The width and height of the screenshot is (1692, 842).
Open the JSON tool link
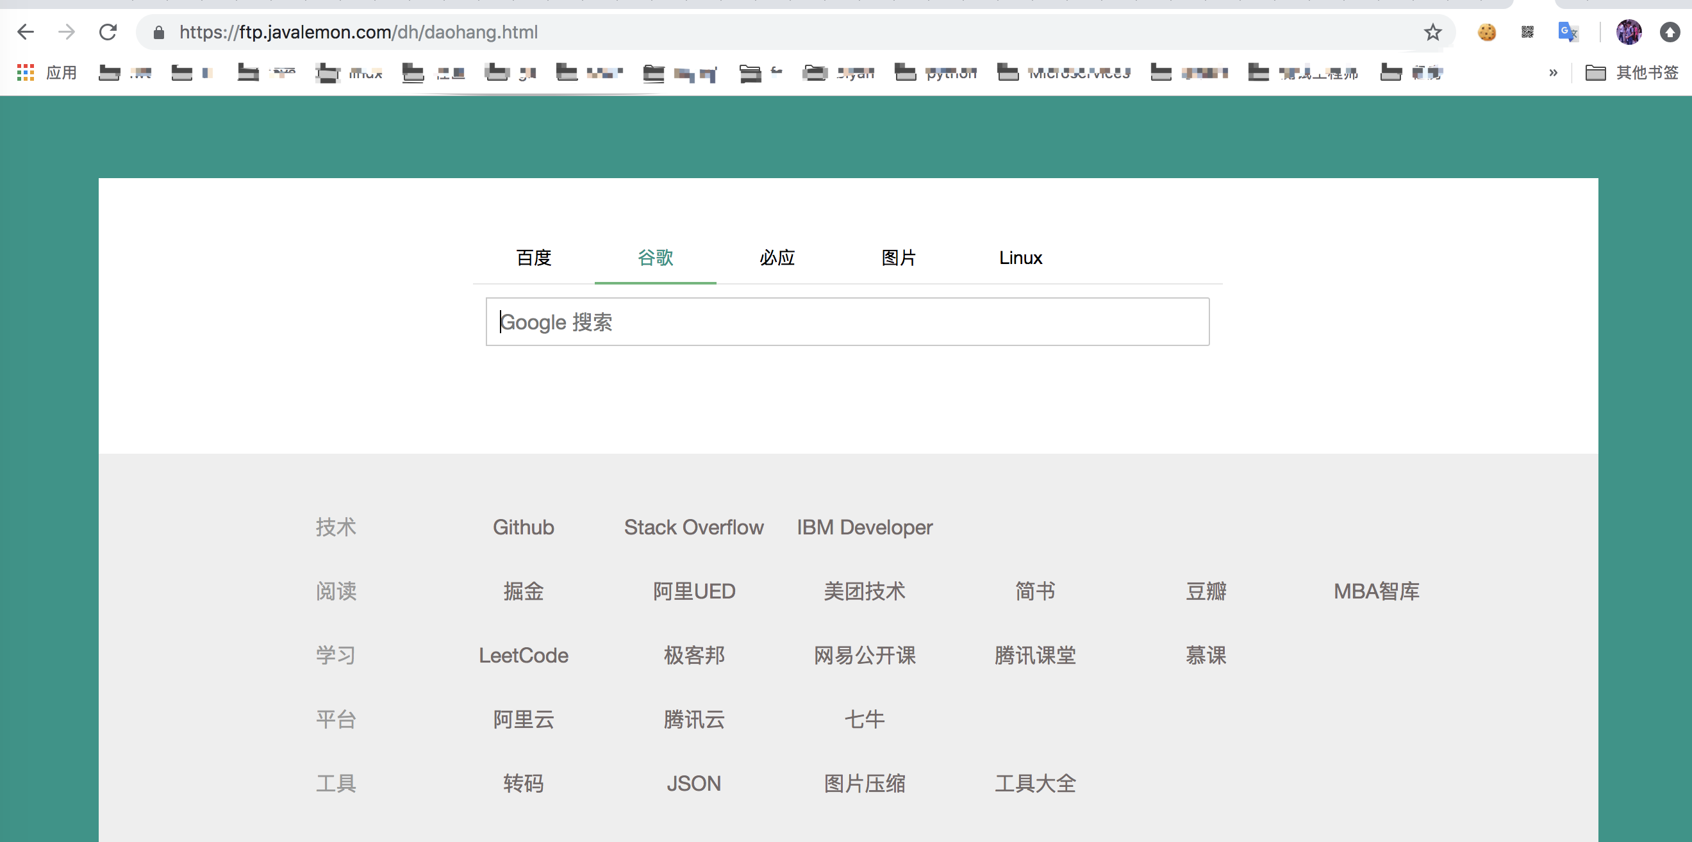[693, 783]
